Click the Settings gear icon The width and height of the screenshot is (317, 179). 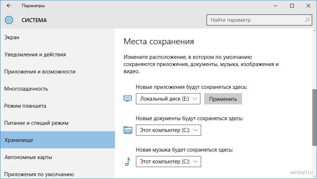click(x=9, y=20)
